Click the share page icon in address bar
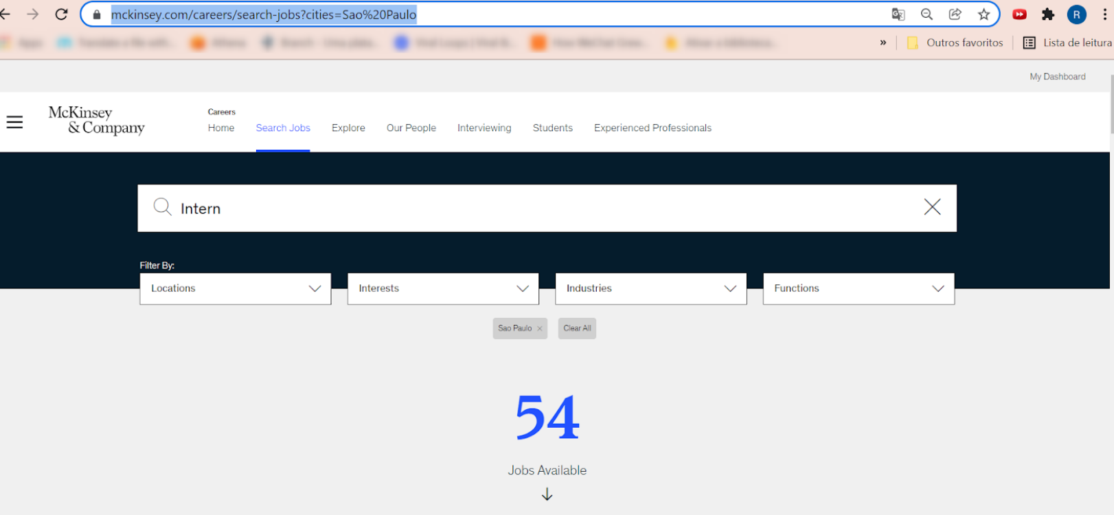 tap(955, 14)
